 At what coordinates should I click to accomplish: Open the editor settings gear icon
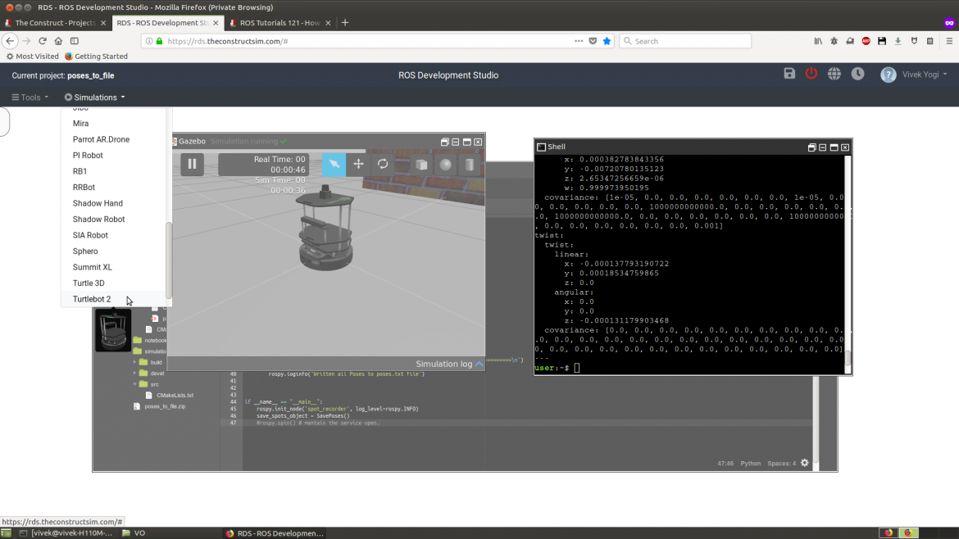click(x=805, y=463)
